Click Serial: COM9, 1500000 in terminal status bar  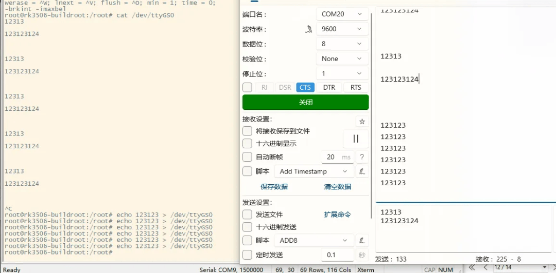[x=231, y=270]
